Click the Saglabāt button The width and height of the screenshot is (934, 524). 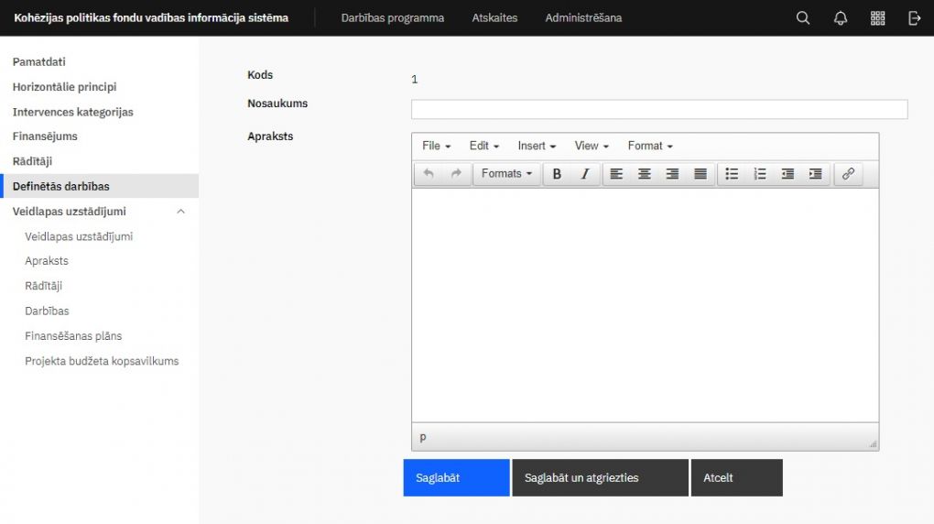[456, 478]
